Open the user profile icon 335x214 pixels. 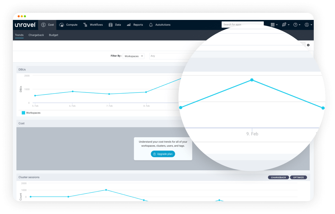[307, 25]
